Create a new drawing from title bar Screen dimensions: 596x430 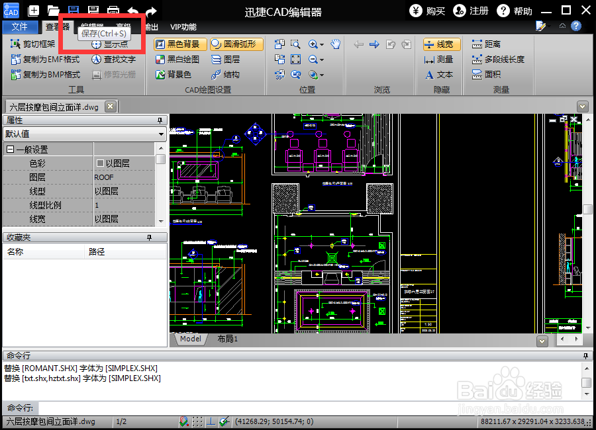tap(34, 11)
